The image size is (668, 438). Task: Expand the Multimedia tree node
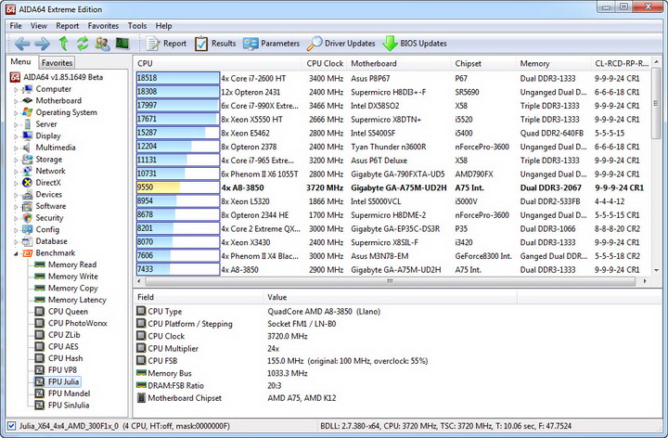point(16,148)
